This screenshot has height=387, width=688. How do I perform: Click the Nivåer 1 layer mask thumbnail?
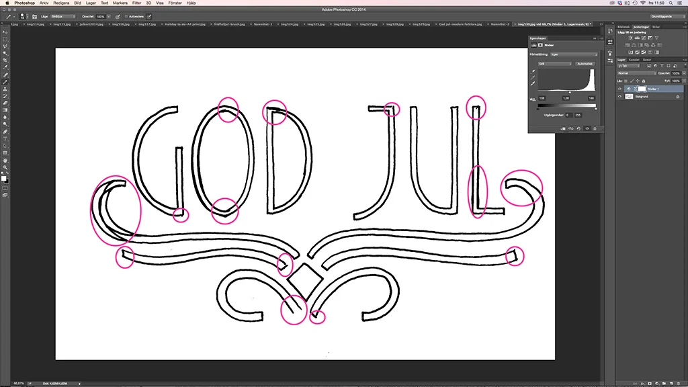point(642,89)
